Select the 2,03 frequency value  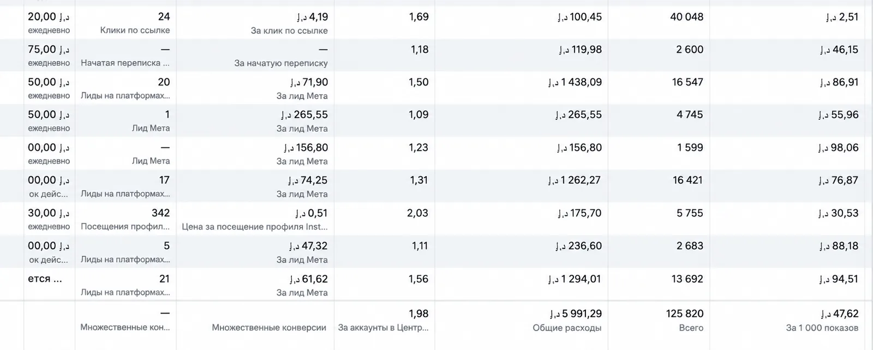[x=417, y=213]
